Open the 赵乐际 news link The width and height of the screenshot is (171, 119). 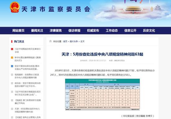click(28, 85)
